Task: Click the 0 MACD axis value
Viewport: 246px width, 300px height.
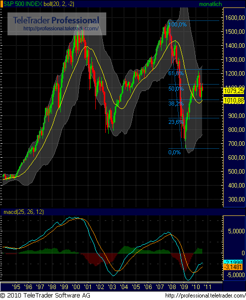Action: (x=243, y=253)
